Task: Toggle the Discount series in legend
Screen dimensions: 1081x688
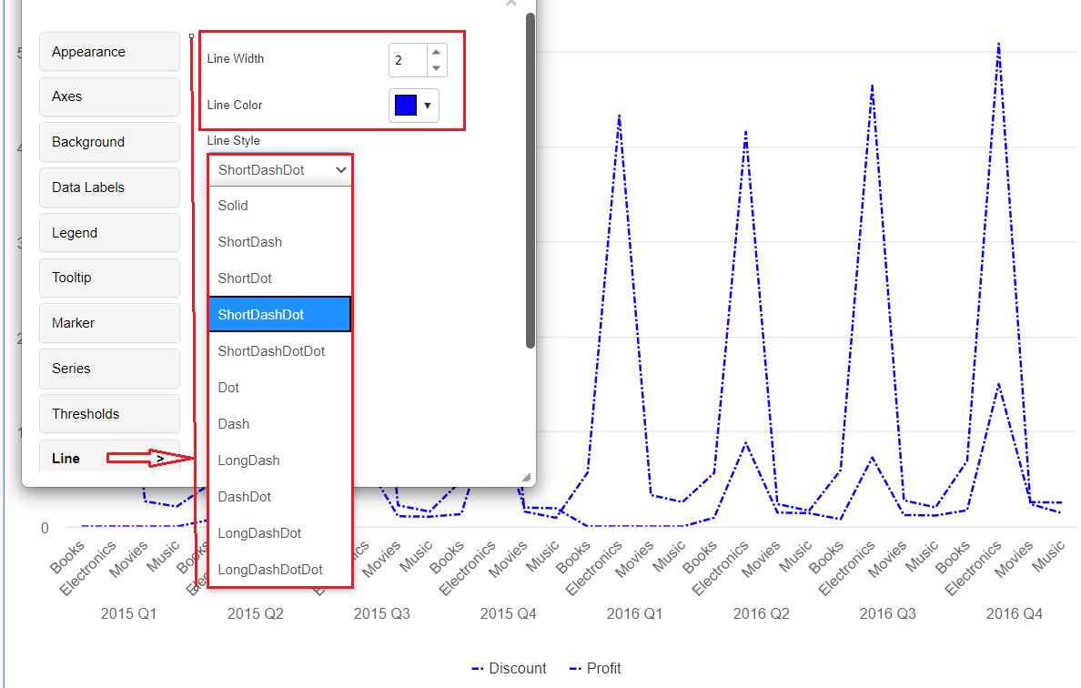Action: tap(510, 669)
